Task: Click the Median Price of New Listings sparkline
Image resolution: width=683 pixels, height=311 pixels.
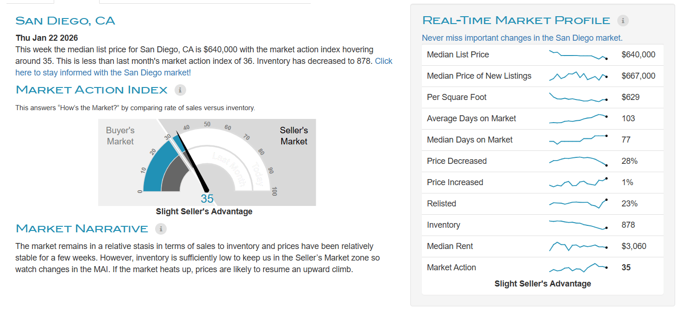Action: [x=578, y=76]
